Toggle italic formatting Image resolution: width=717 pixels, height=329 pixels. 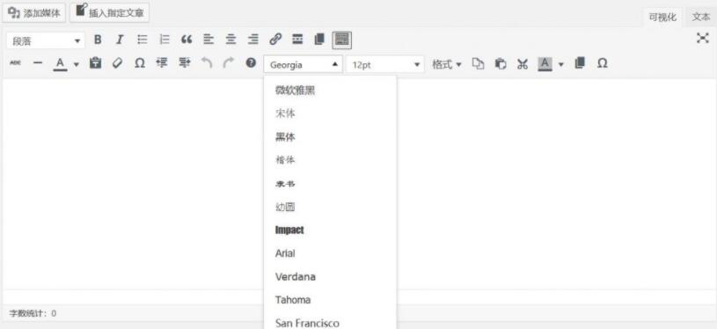click(x=120, y=40)
